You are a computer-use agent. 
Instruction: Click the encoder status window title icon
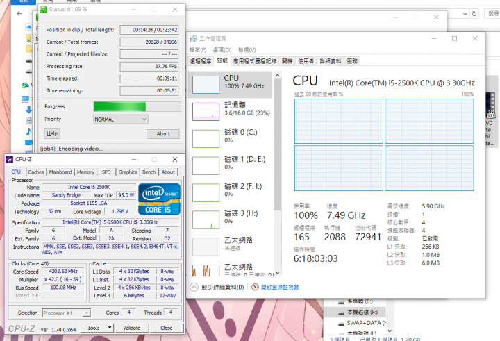43,10
